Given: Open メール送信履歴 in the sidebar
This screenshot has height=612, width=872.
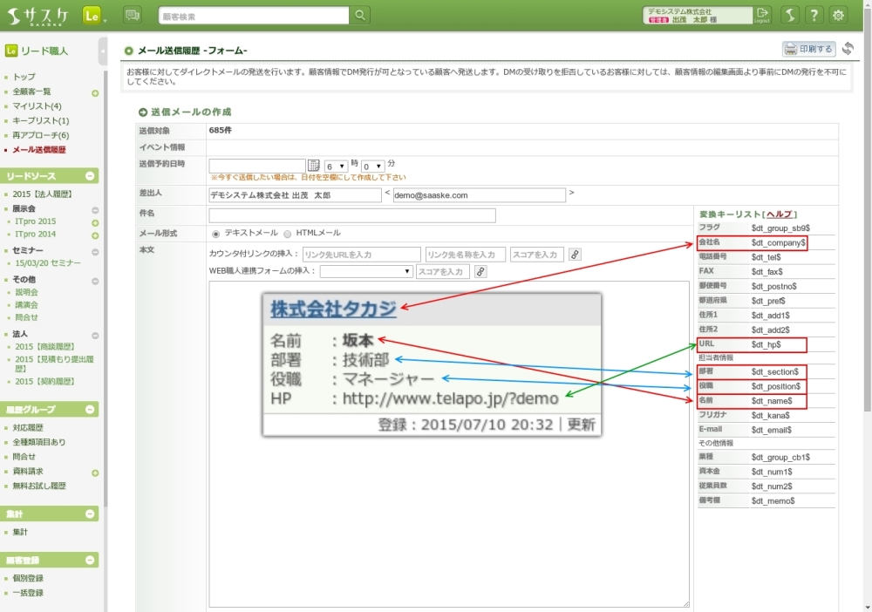Looking at the screenshot, I should (x=39, y=150).
